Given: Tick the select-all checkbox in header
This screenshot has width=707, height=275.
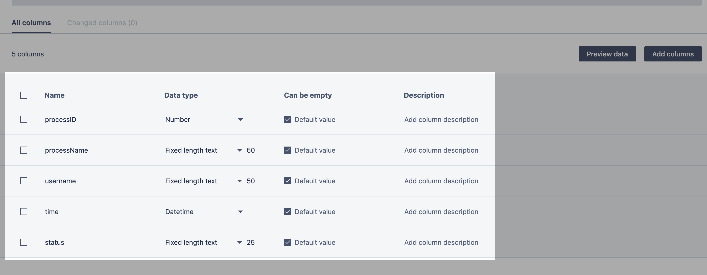Looking at the screenshot, I should pos(24,95).
